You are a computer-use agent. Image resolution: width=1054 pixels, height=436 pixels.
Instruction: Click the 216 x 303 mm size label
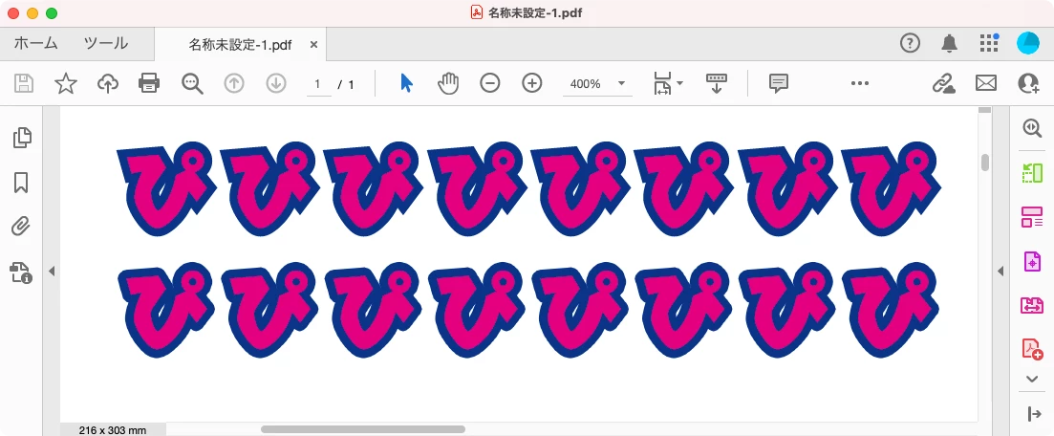[x=112, y=430]
